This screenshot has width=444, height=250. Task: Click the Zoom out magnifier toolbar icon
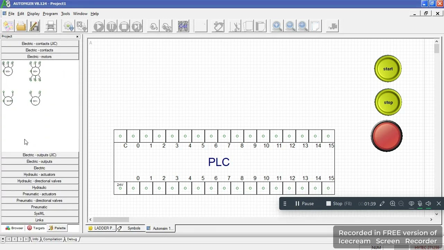(x=290, y=26)
